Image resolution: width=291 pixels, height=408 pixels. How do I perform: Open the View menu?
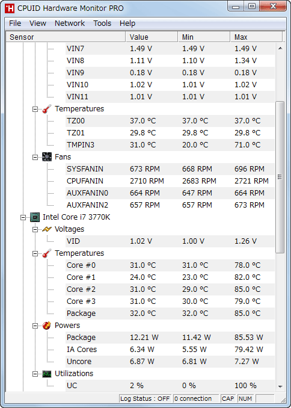(x=38, y=23)
